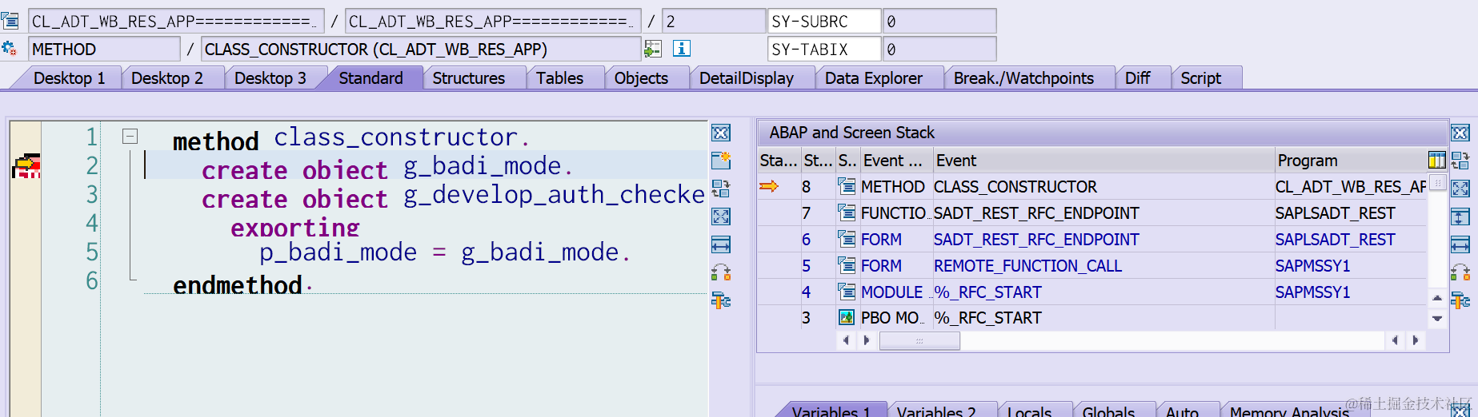This screenshot has width=1478, height=417.
Task: Click the gear icon left of METHOD field
Action: (10, 49)
